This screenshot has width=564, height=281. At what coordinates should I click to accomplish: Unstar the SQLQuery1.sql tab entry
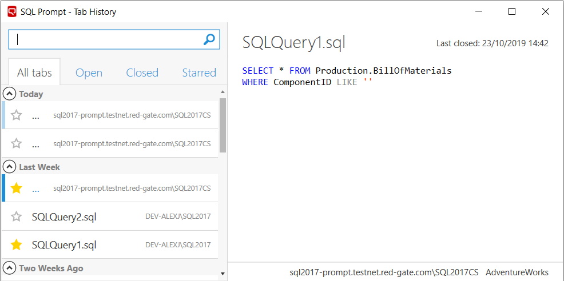[17, 245]
